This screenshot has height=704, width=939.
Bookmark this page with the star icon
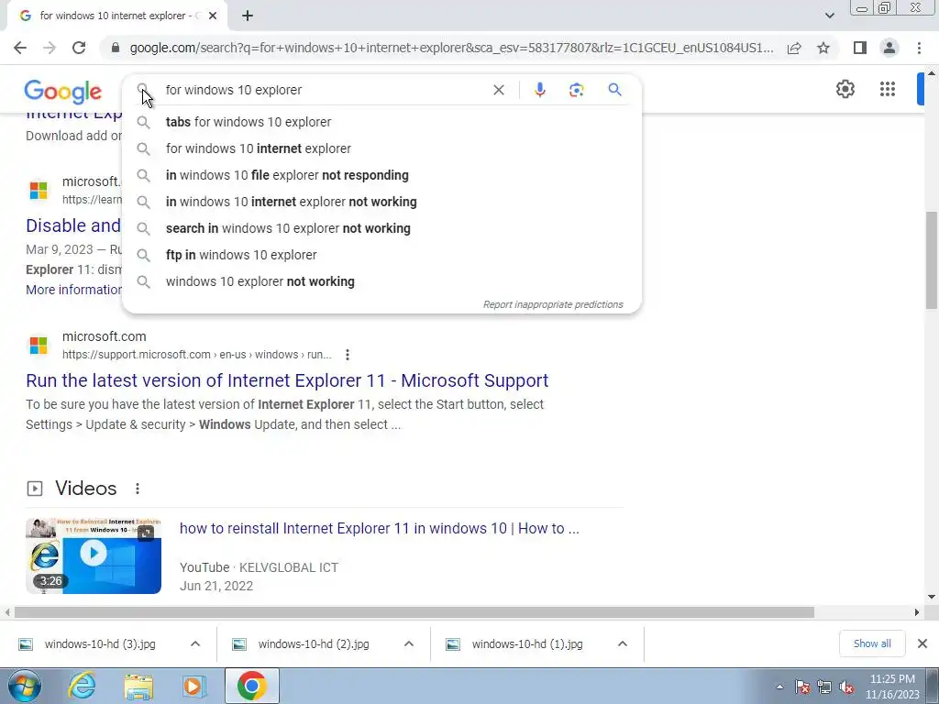point(823,48)
